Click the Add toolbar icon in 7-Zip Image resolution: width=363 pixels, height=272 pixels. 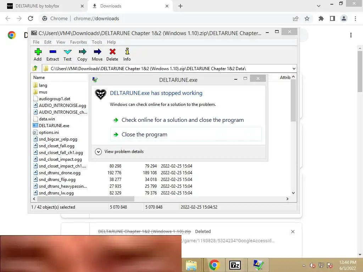38,52
